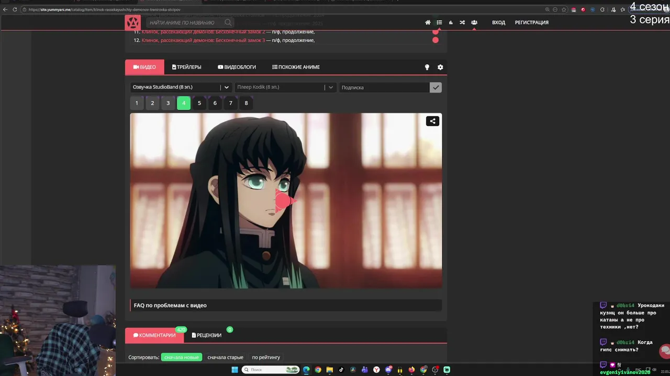The height and width of the screenshot is (376, 670).
Task: Open the users community icon
Action: coord(474,22)
